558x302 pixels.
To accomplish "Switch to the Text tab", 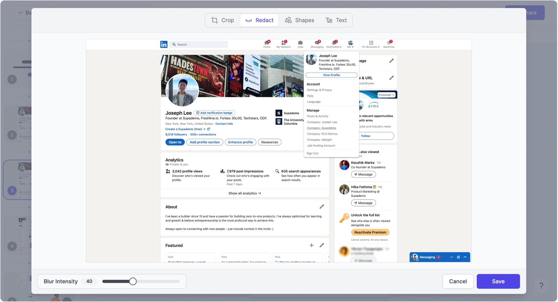I will (336, 20).
